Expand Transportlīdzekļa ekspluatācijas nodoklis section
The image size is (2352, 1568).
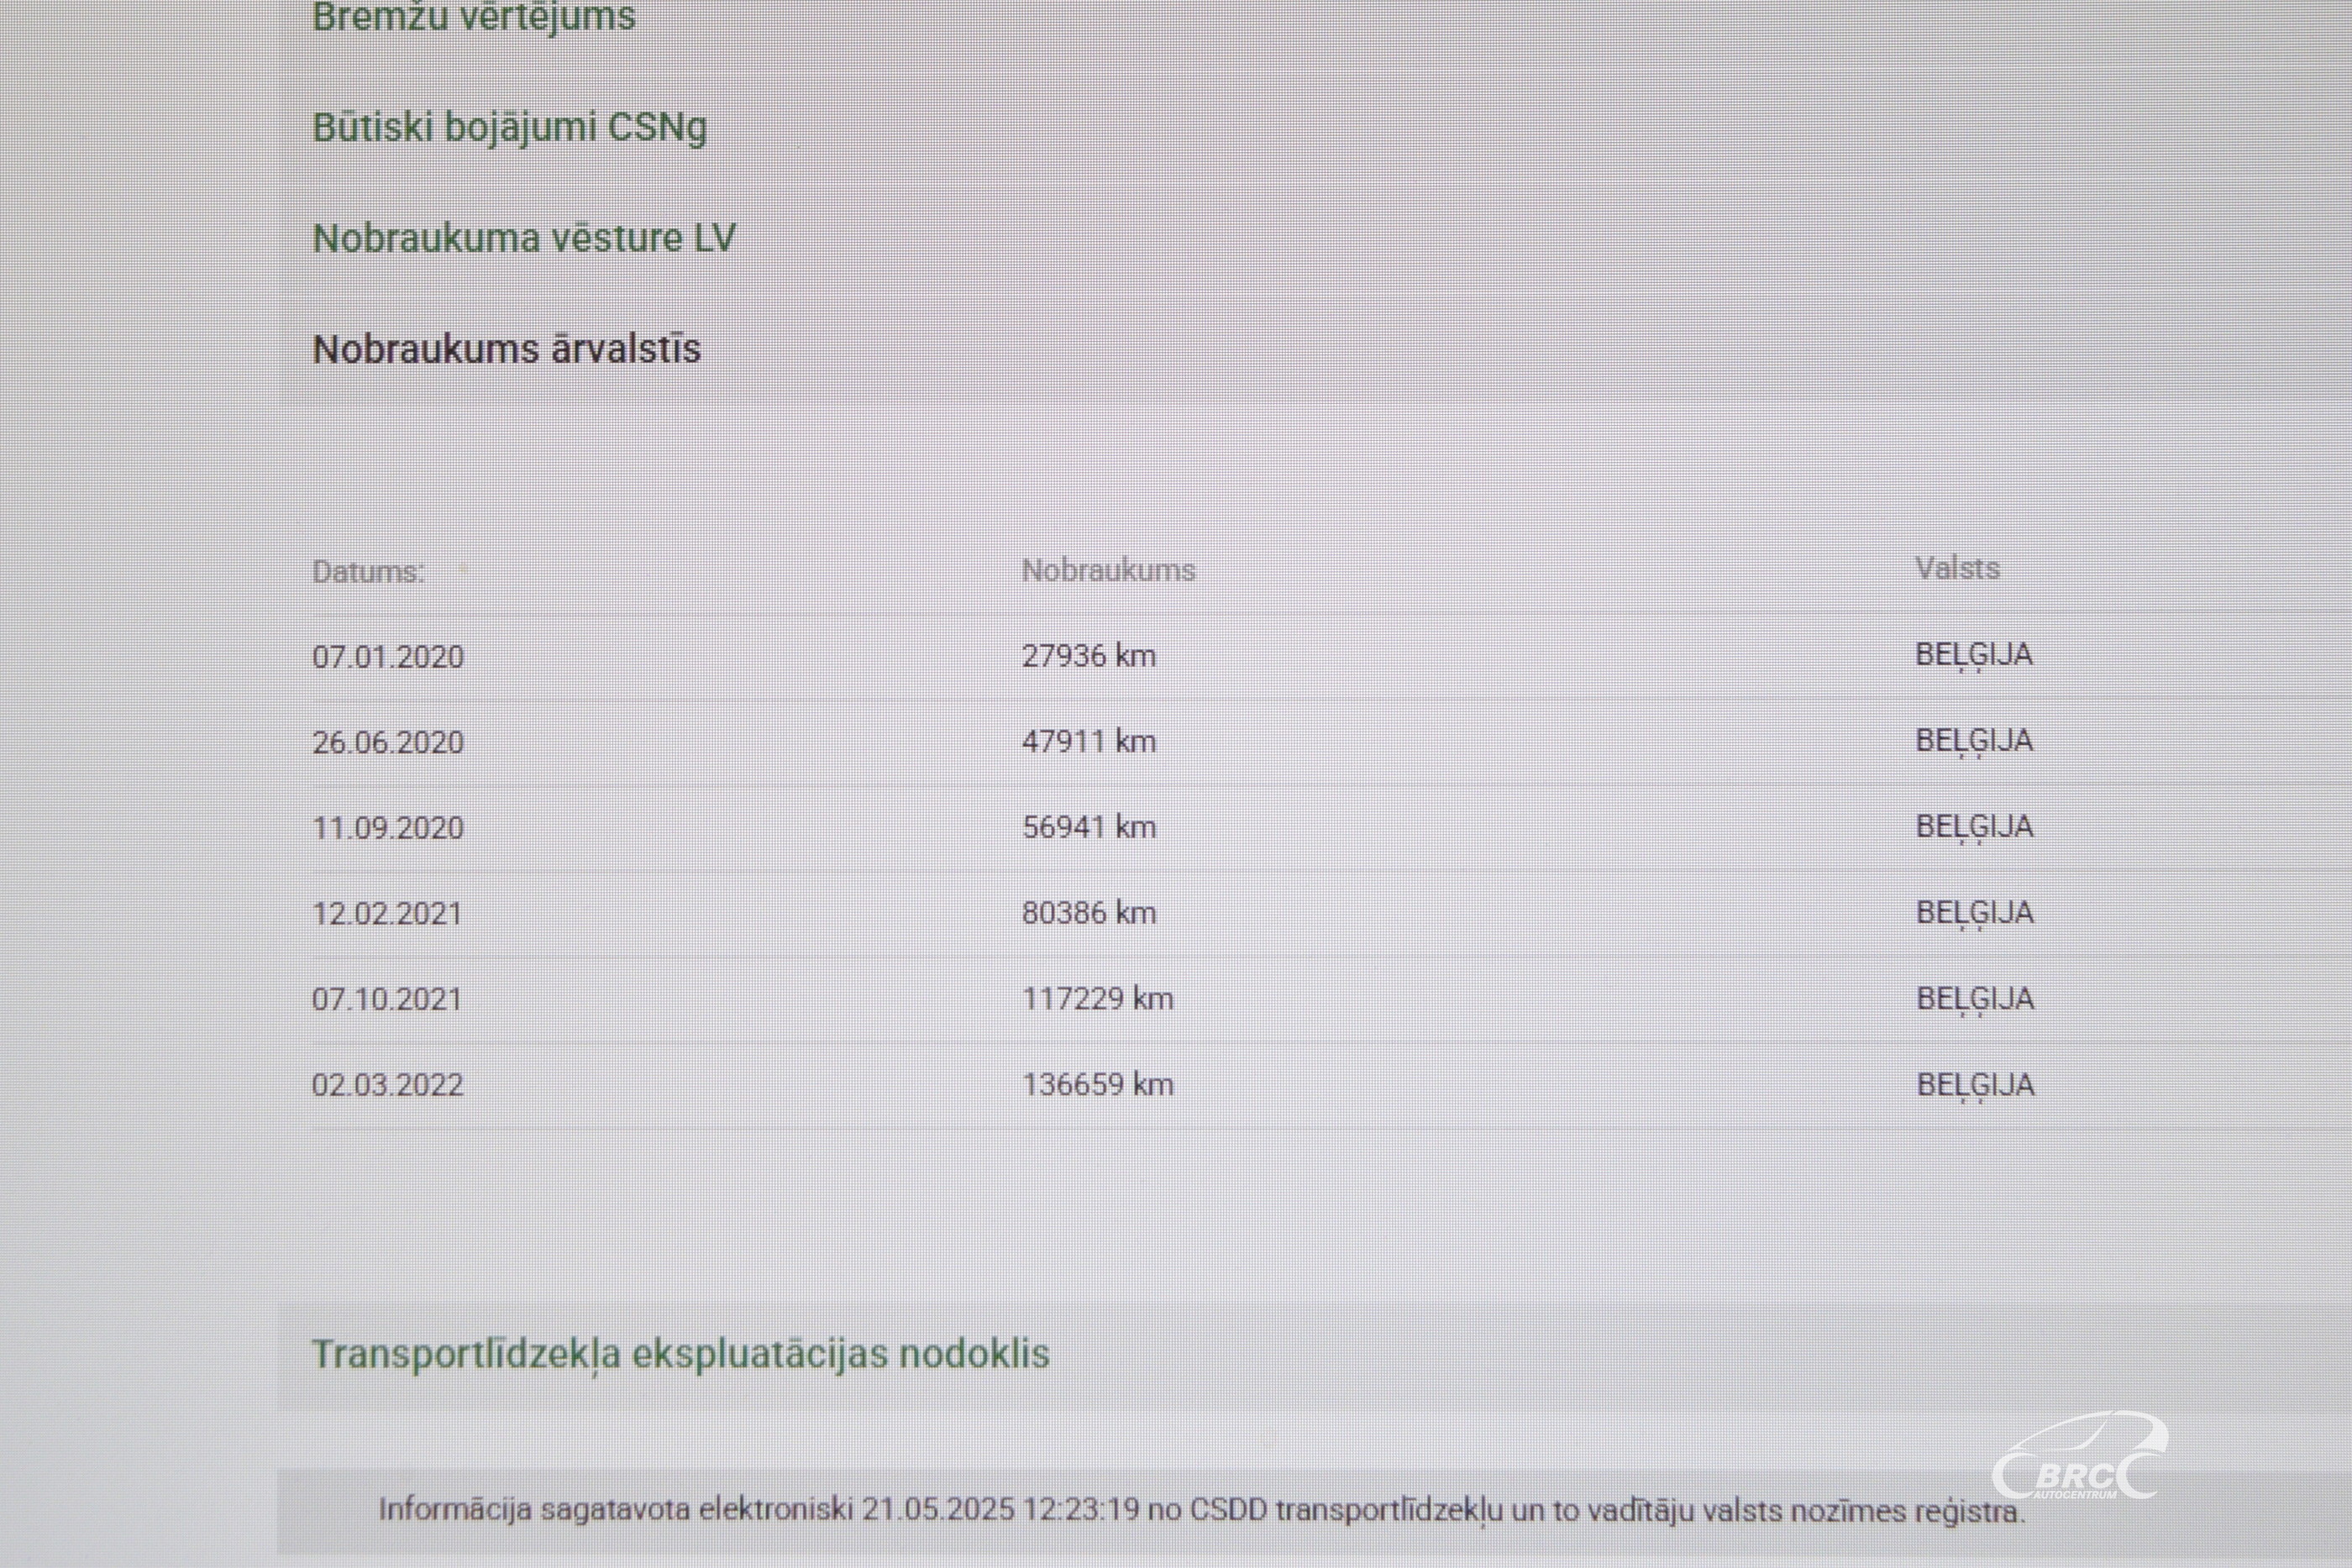point(681,1354)
